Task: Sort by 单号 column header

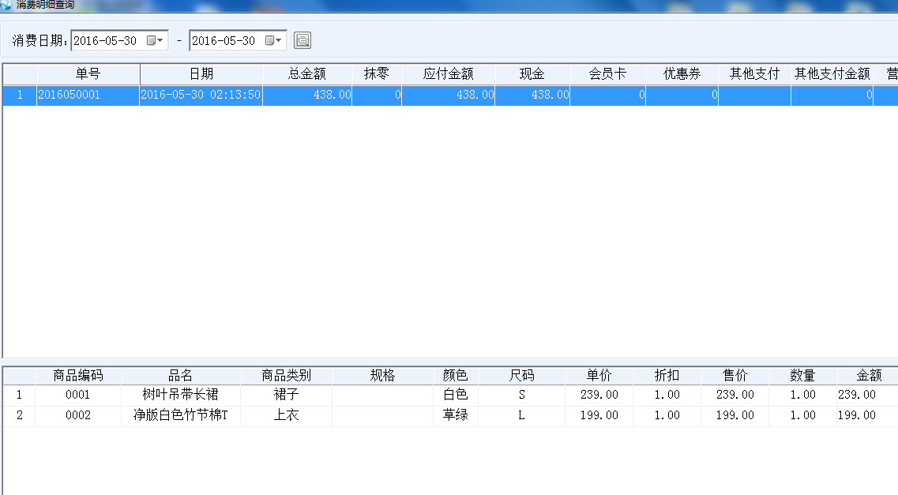Action: [88, 73]
